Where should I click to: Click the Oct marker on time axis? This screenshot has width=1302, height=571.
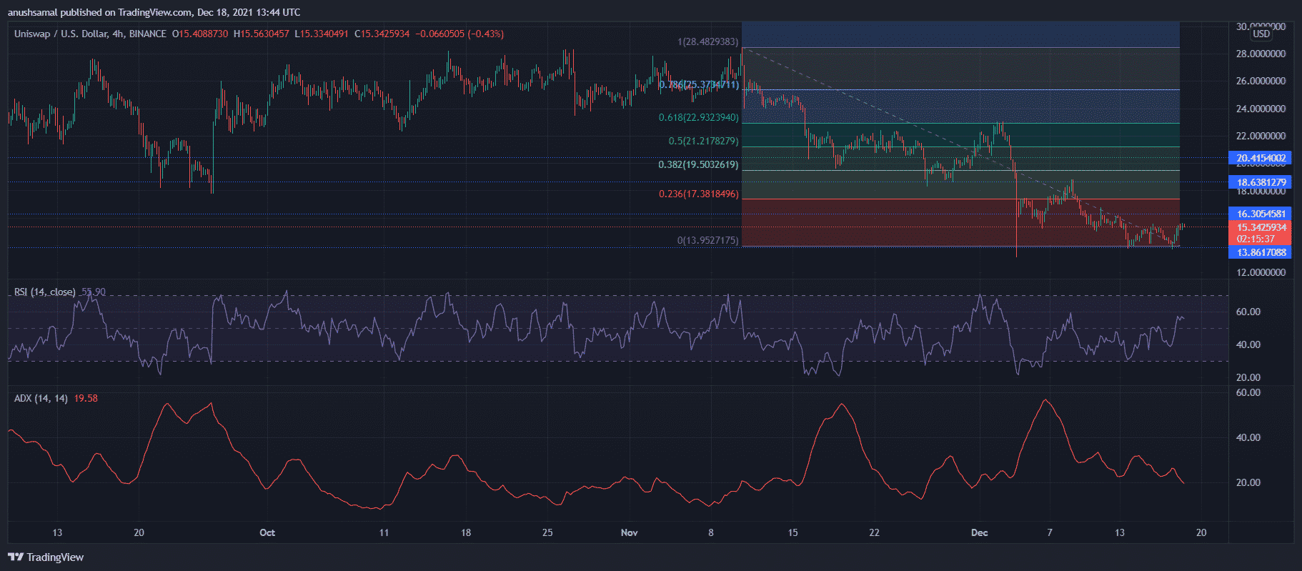coord(267,532)
